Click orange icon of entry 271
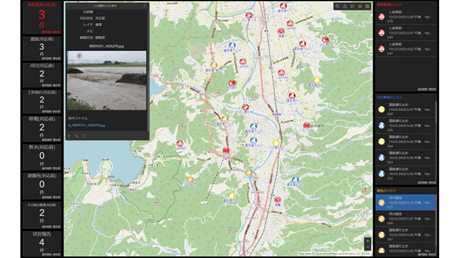 (381, 203)
